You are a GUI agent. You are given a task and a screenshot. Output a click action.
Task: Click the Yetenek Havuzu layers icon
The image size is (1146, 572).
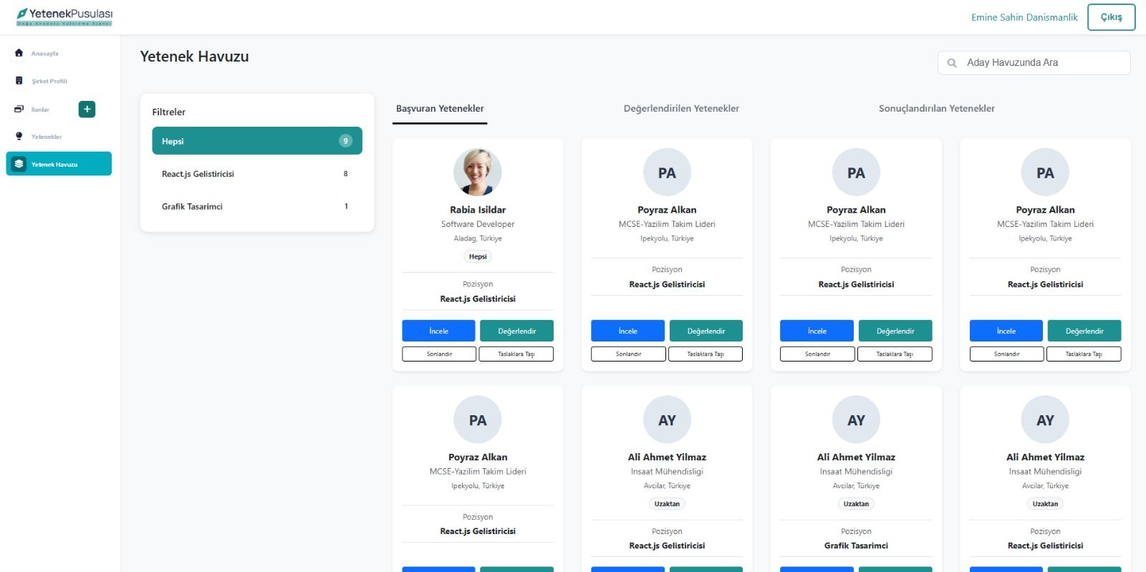[19, 164]
